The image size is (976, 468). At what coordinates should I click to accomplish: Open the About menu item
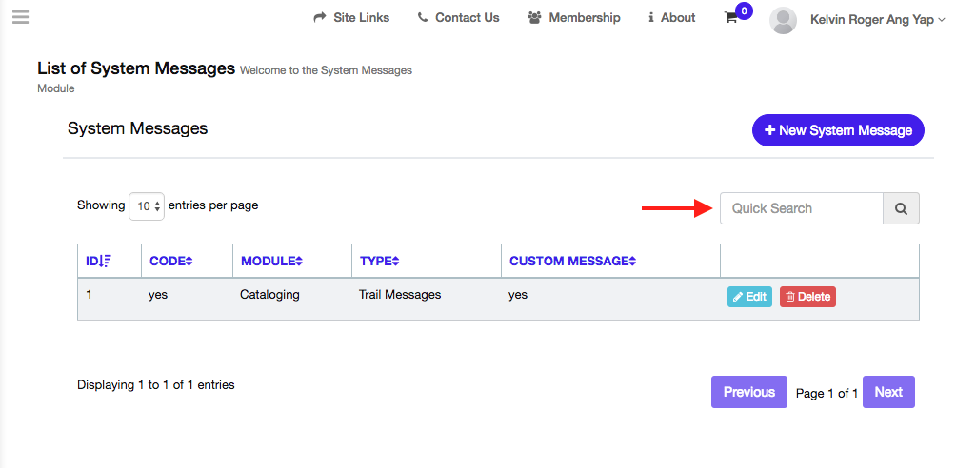(x=671, y=18)
